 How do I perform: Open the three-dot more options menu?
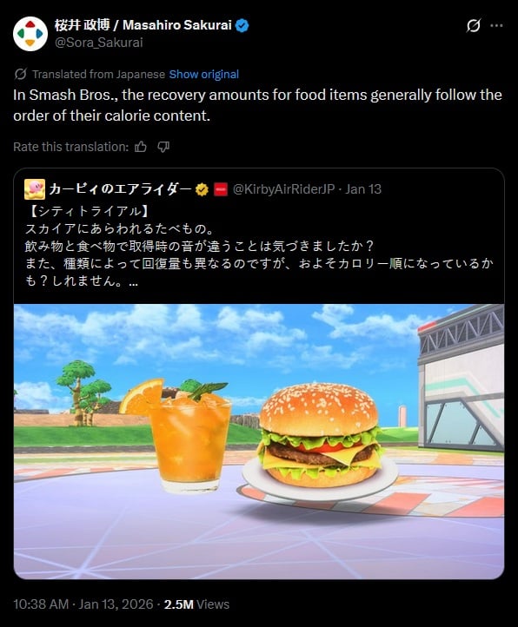pos(496,25)
